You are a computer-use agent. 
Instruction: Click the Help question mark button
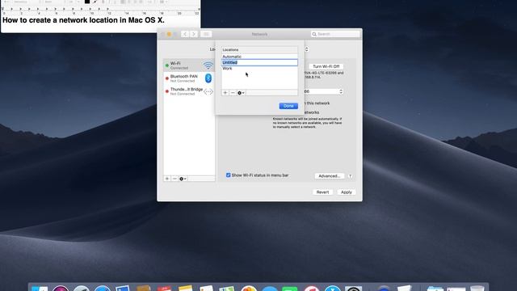350,176
